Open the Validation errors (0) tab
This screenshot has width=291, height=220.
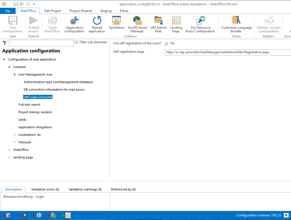tap(45, 189)
